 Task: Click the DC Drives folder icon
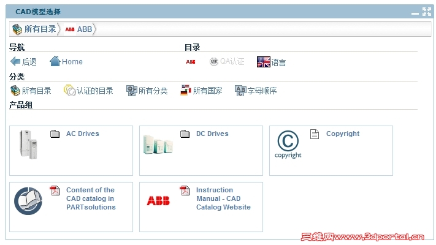[185, 134]
